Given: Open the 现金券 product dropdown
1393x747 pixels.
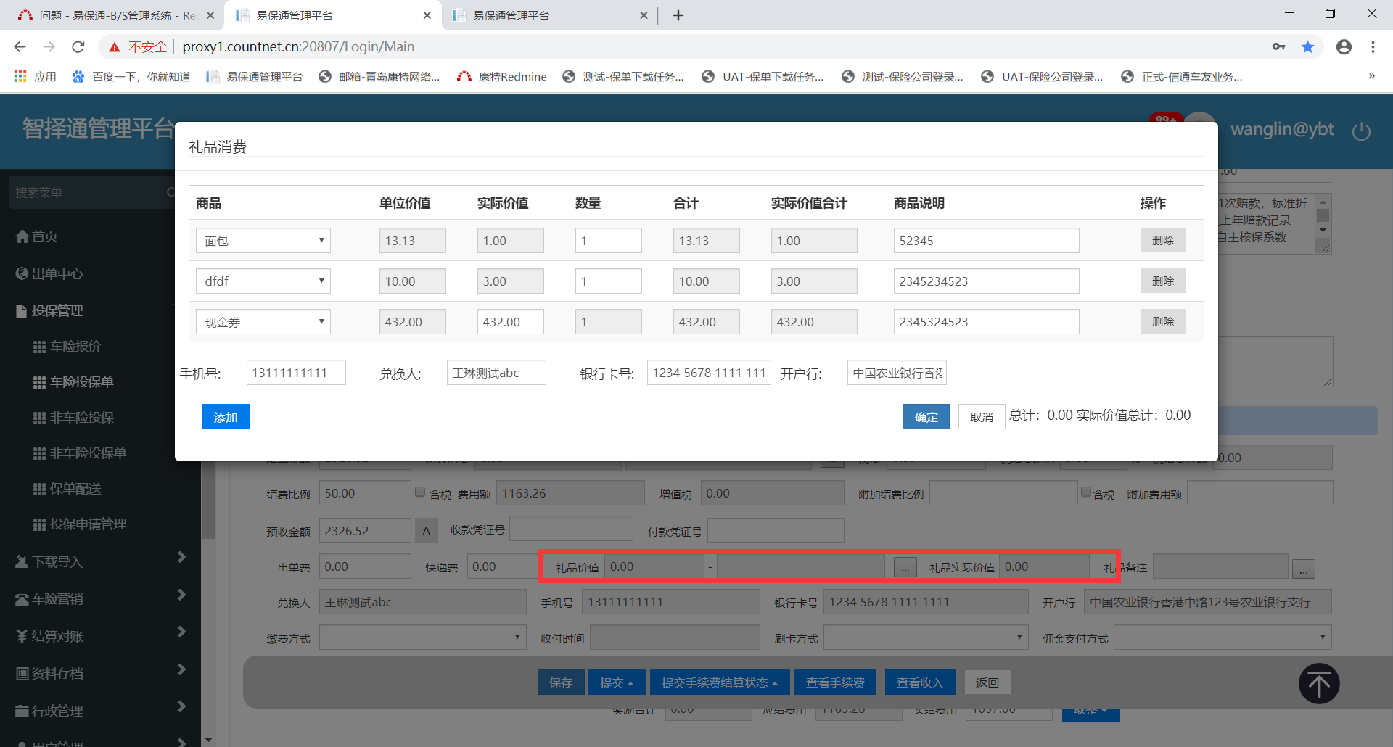Looking at the screenshot, I should click(263, 322).
